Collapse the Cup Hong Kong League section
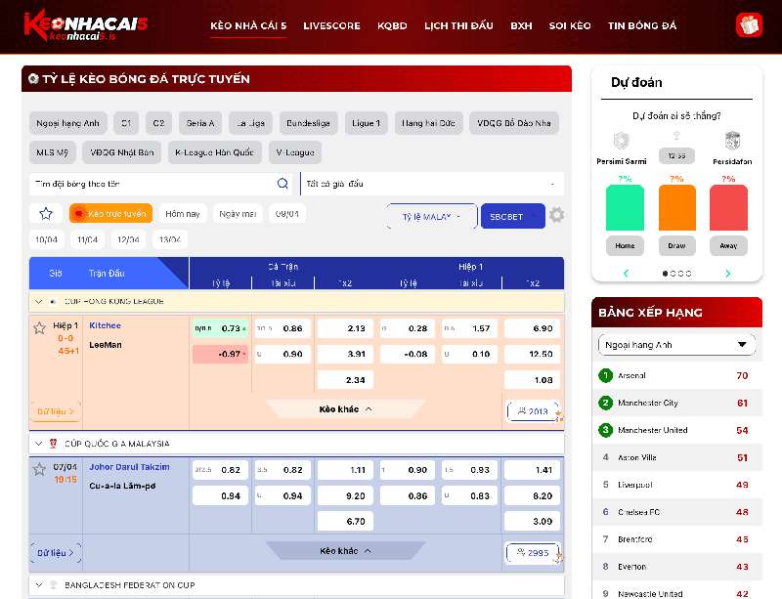Screen dimensions: 782x599 tap(38, 302)
